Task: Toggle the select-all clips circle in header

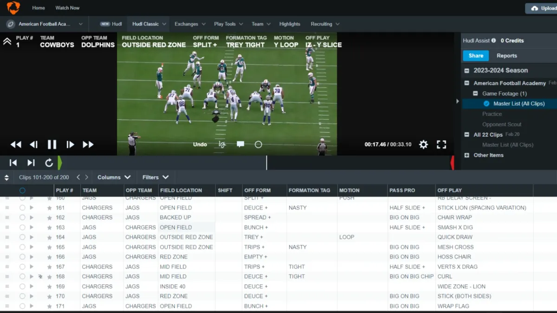Action: click(22, 191)
